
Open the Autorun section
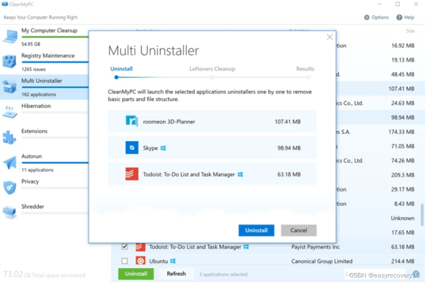(32, 156)
